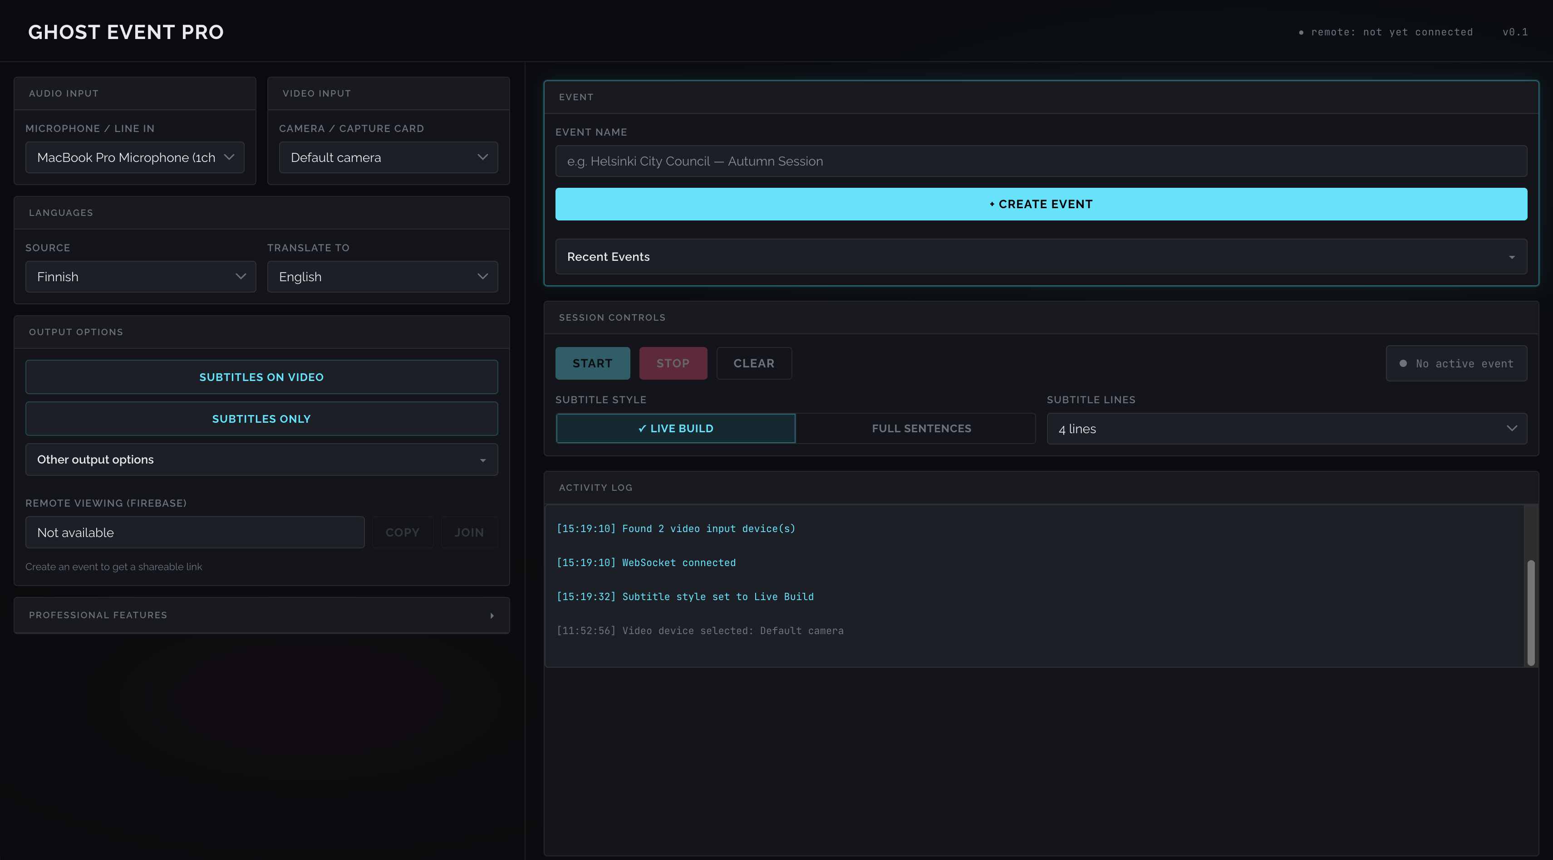Click the remote: not yet connected status
The width and height of the screenshot is (1553, 860).
tap(1386, 32)
